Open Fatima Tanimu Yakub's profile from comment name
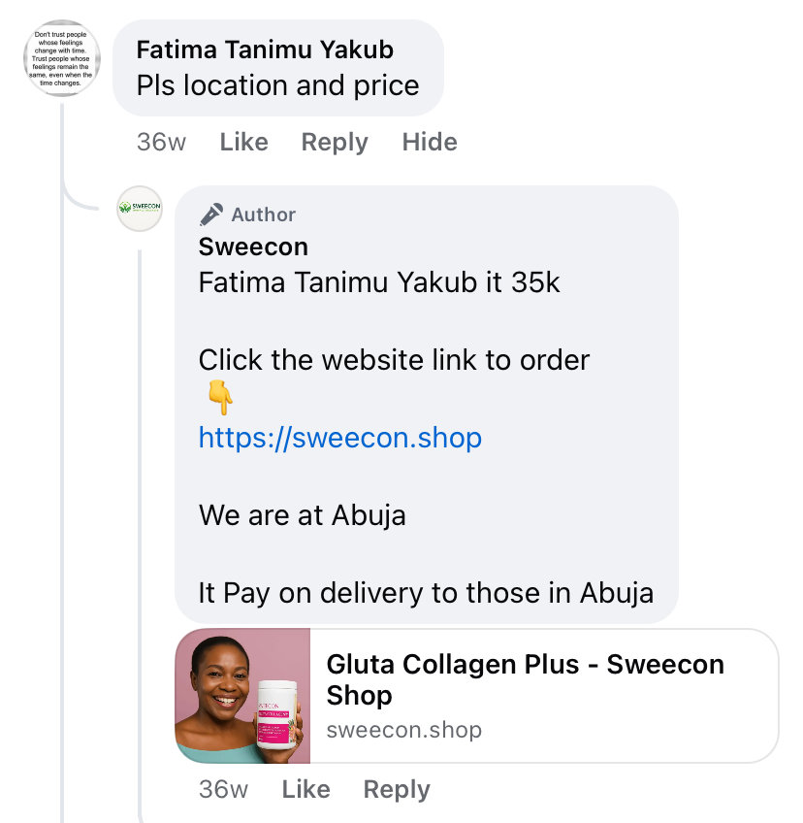This screenshot has width=803, height=823. click(265, 50)
